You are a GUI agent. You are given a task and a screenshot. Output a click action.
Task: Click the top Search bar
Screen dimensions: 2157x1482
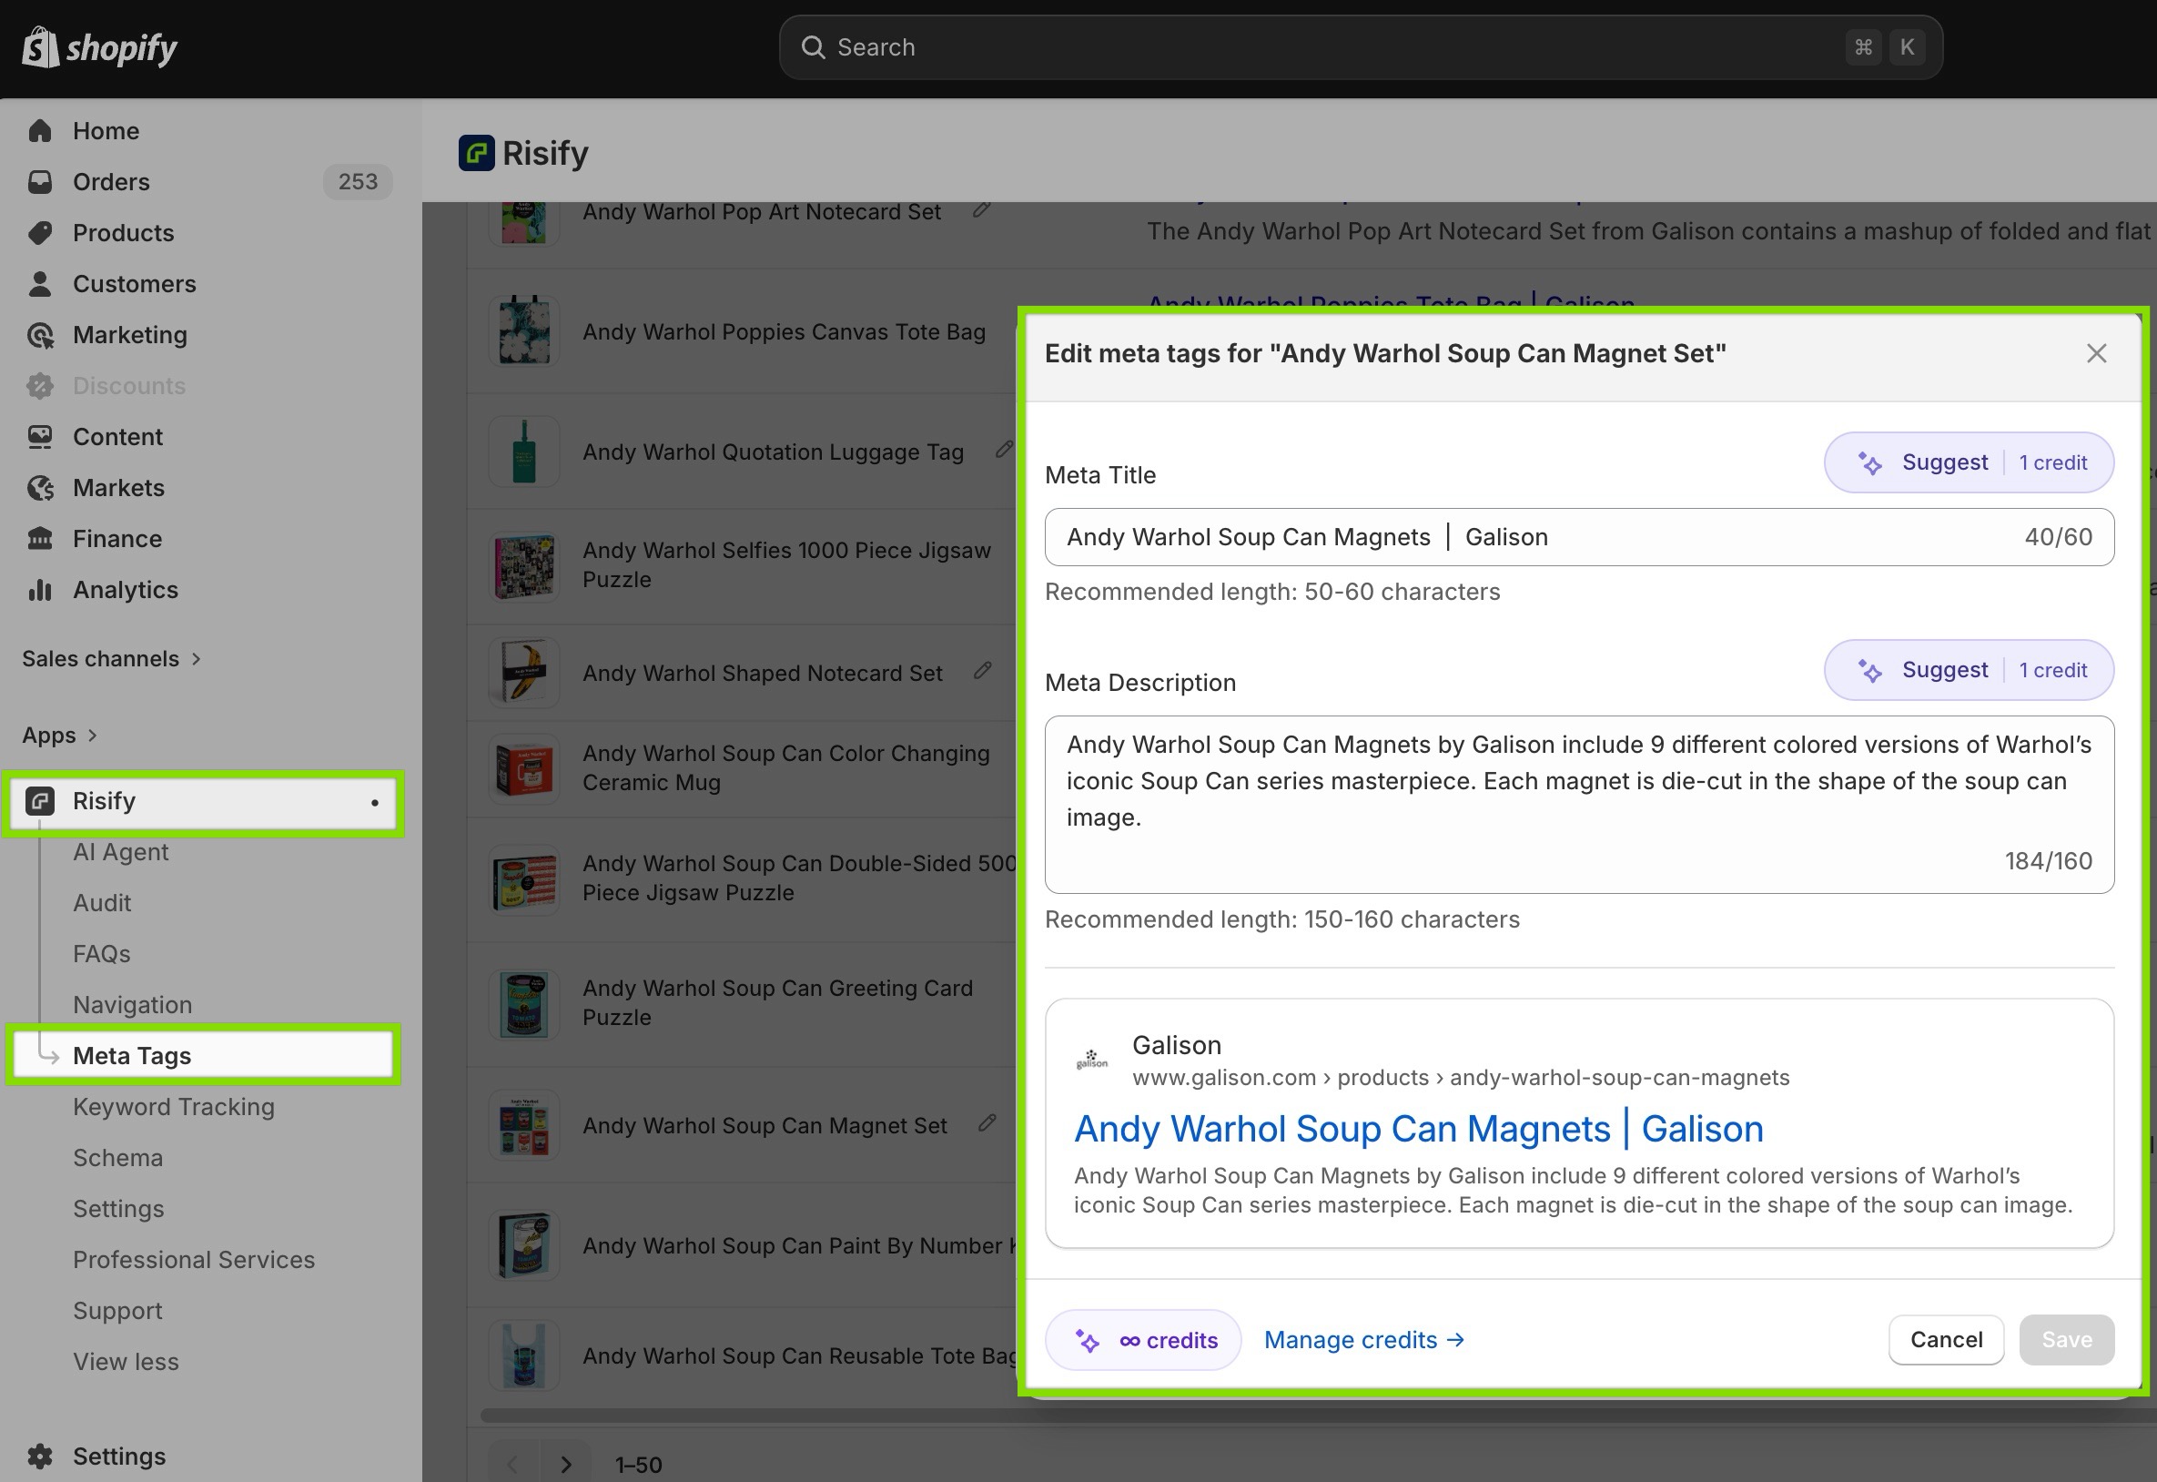coord(1361,47)
